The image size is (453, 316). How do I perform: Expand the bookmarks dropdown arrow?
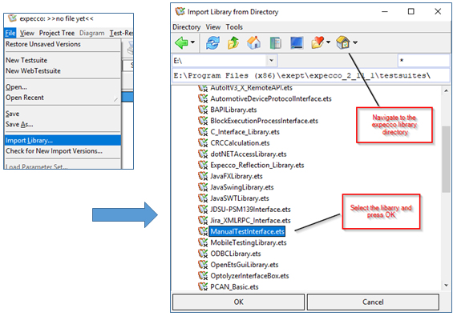328,42
